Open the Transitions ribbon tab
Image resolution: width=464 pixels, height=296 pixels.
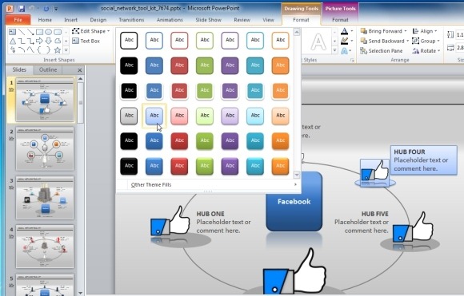(131, 20)
